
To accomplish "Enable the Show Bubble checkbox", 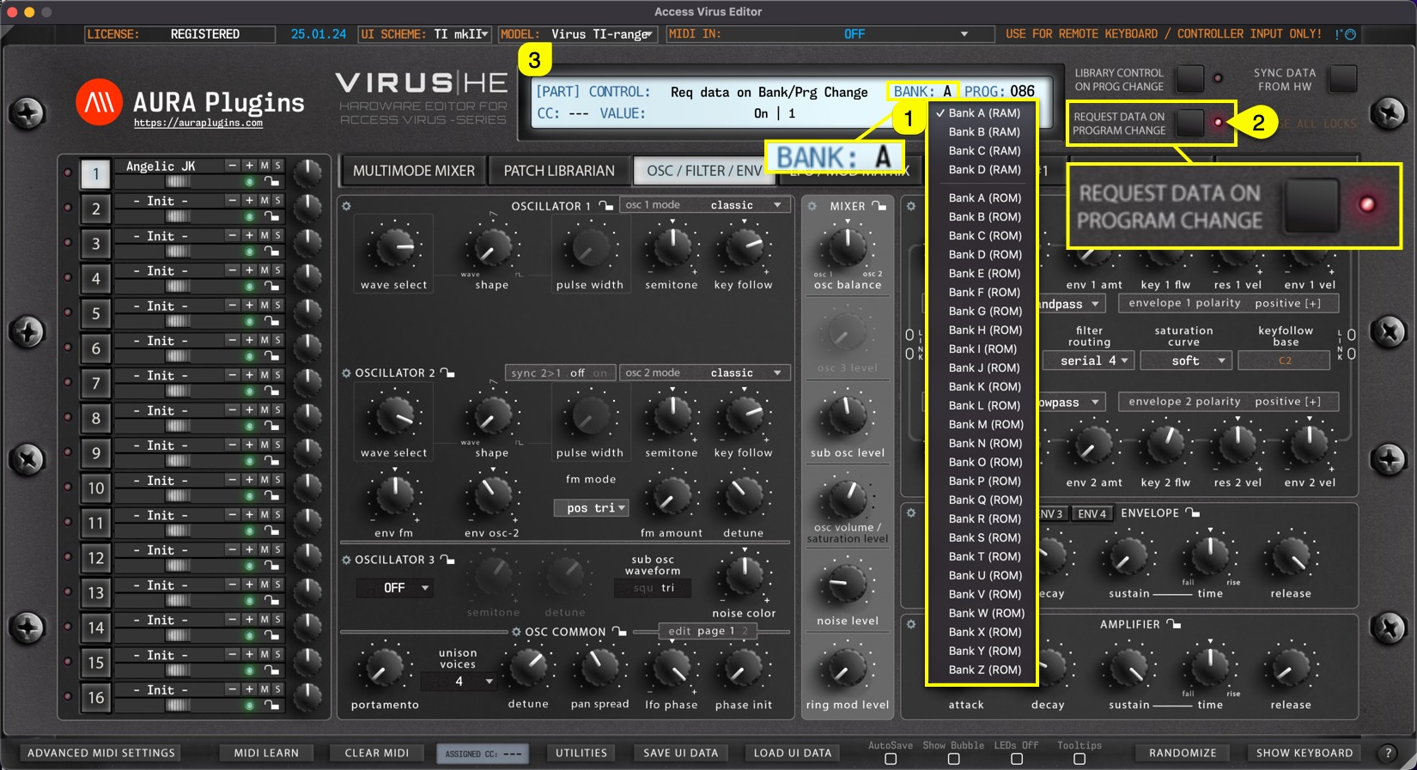I will [x=953, y=759].
